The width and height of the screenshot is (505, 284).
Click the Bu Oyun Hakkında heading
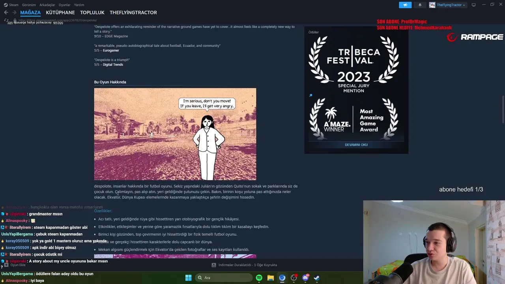click(x=110, y=82)
